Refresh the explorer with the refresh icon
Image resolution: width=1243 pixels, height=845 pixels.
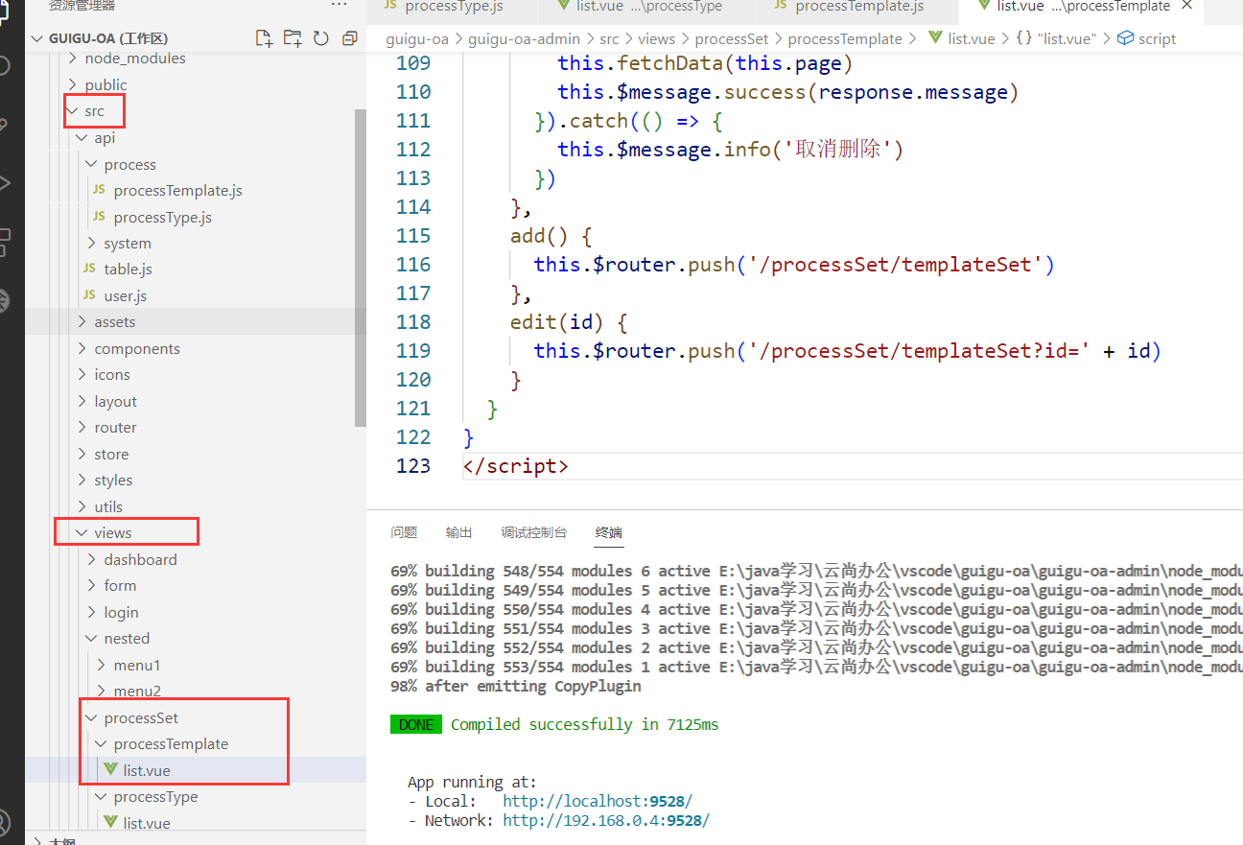coord(321,38)
